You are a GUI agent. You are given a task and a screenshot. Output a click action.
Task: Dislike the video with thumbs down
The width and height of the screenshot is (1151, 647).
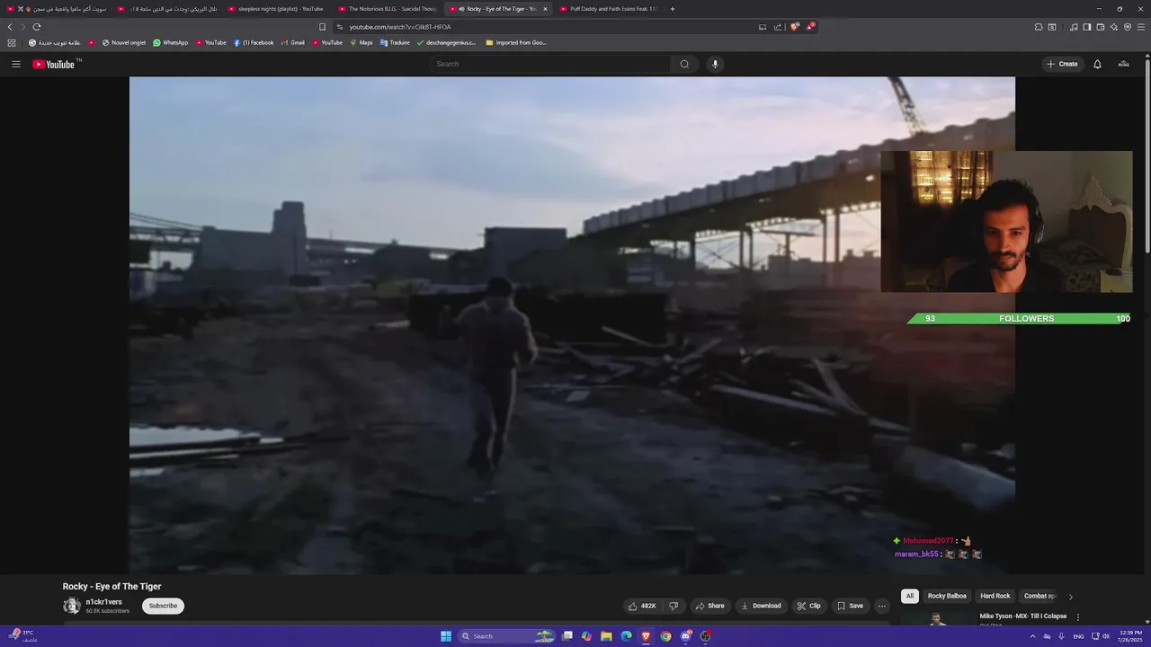click(x=674, y=606)
